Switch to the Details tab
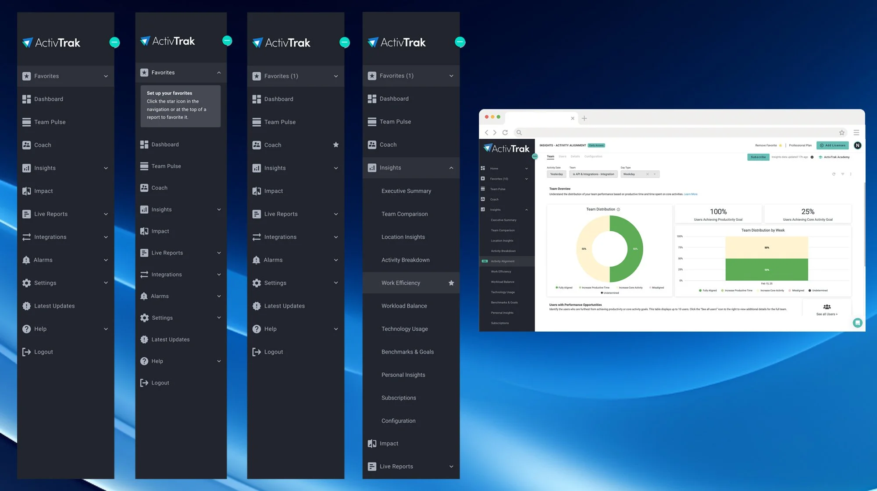The width and height of the screenshot is (877, 491). point(575,156)
